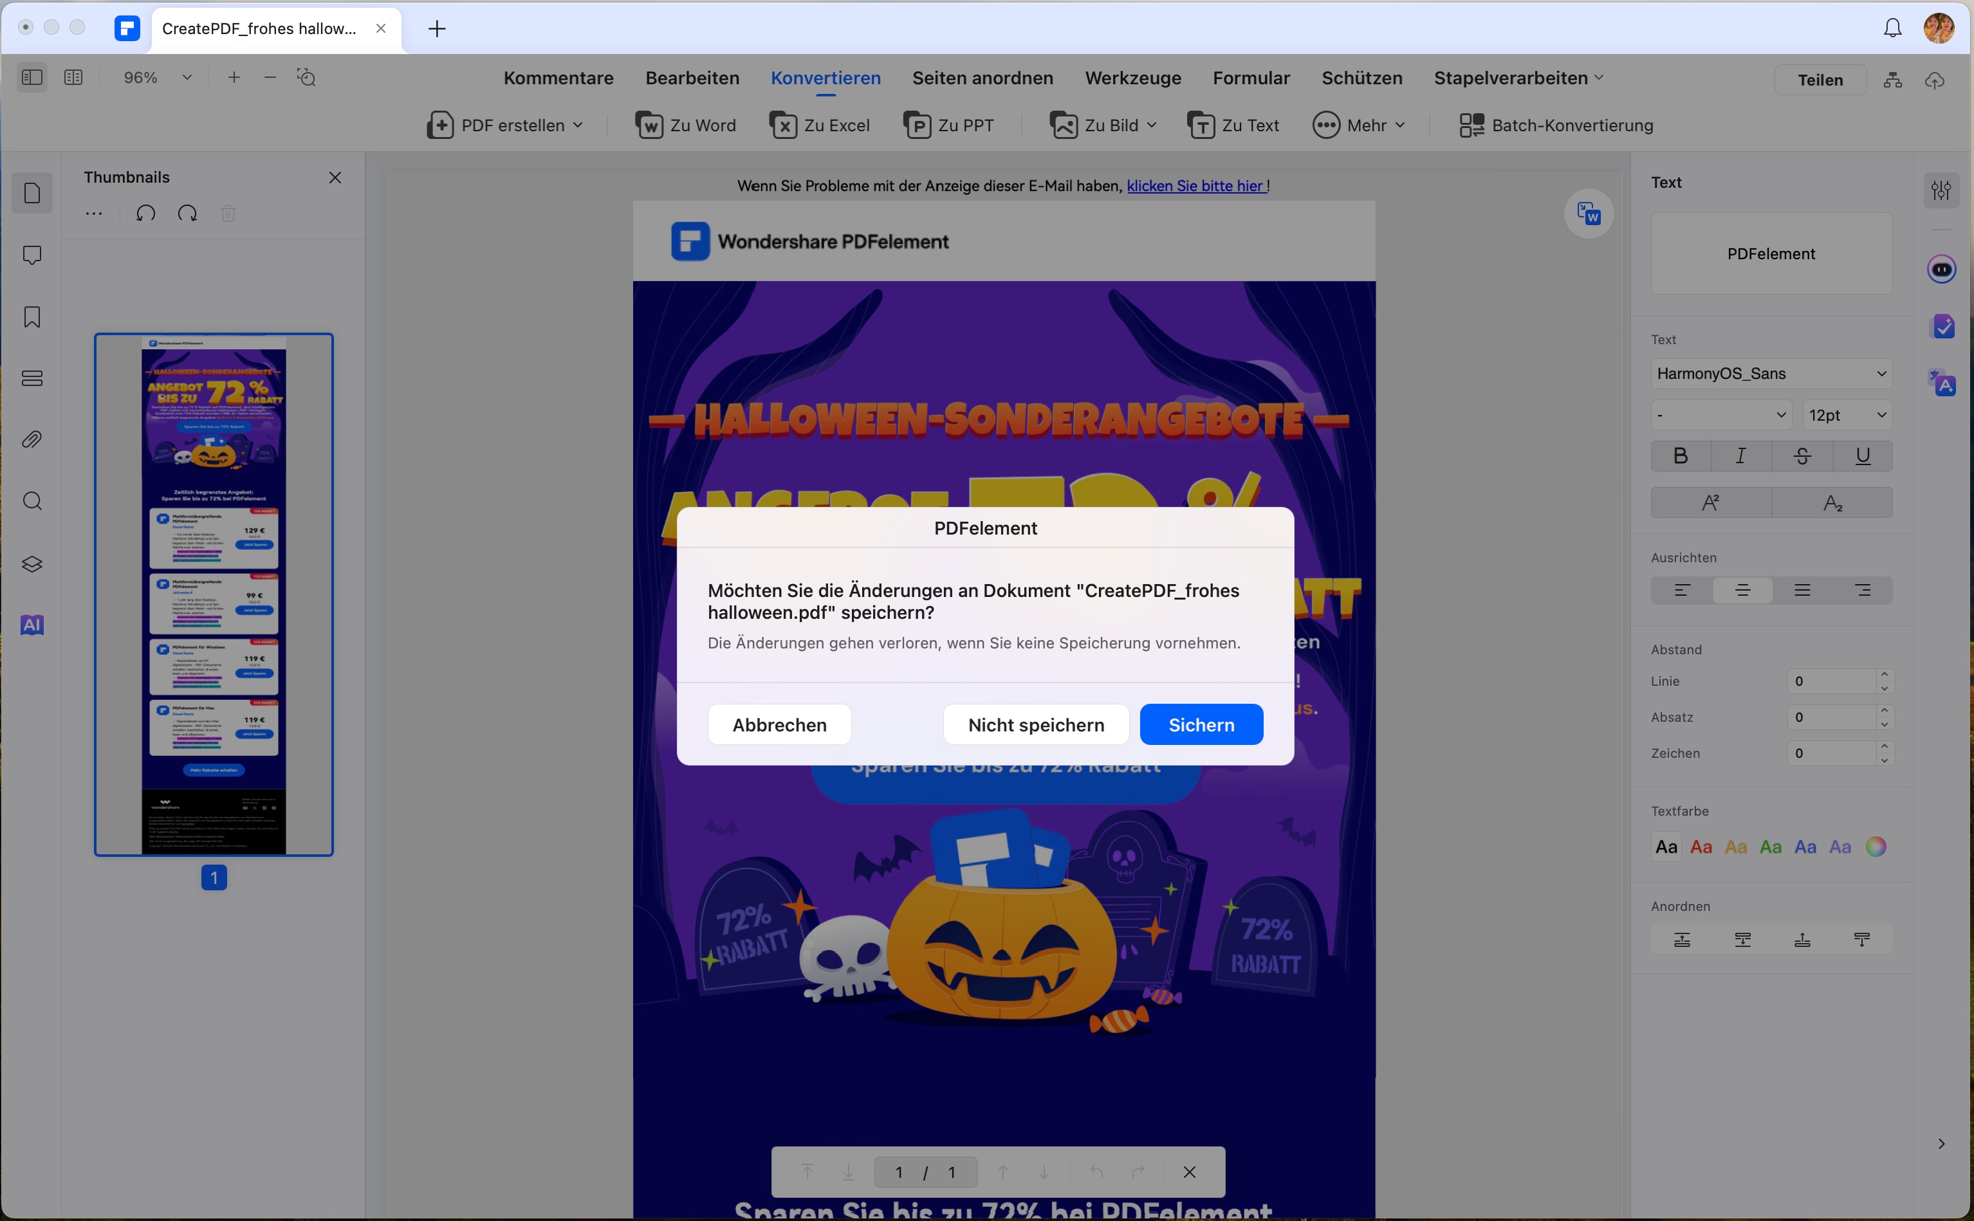Screen dimensions: 1974x1221
Task: Rotate thumbnail counterclockwise
Action: (145, 213)
